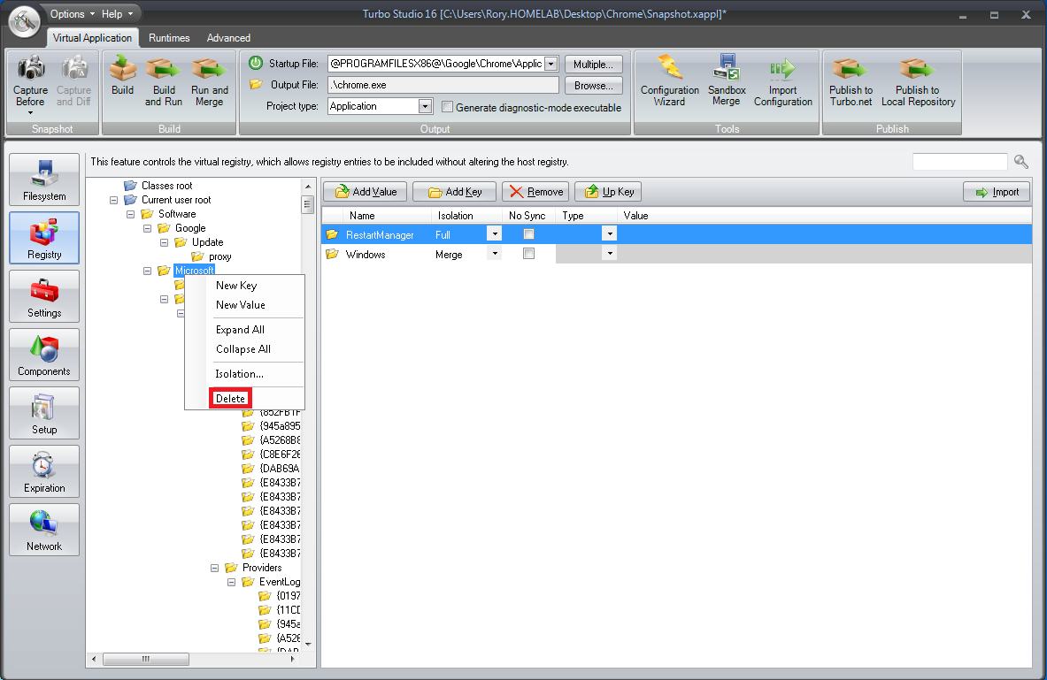Click the Browse button for Output File
This screenshot has width=1047, height=680.
pyautogui.click(x=593, y=85)
